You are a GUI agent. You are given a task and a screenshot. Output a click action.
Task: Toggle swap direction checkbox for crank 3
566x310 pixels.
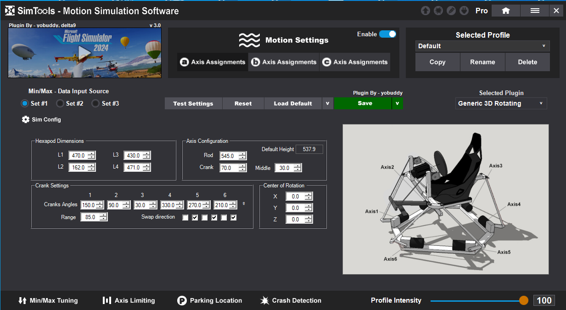point(204,217)
